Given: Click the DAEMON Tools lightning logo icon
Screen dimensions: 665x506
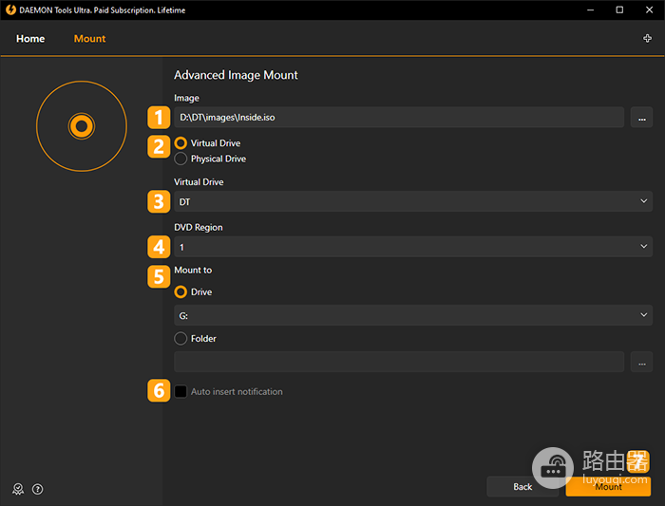Looking at the screenshot, I should coord(10,9).
